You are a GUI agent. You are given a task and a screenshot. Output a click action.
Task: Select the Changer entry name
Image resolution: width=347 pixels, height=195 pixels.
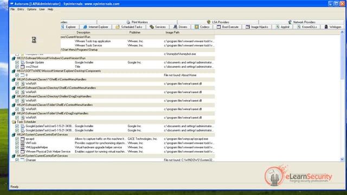(x=31, y=160)
